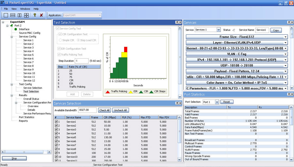This screenshot has height=167, width=294.
Task: Click red Traffic Policing legend triangle
Action: pyautogui.click(x=107, y=92)
